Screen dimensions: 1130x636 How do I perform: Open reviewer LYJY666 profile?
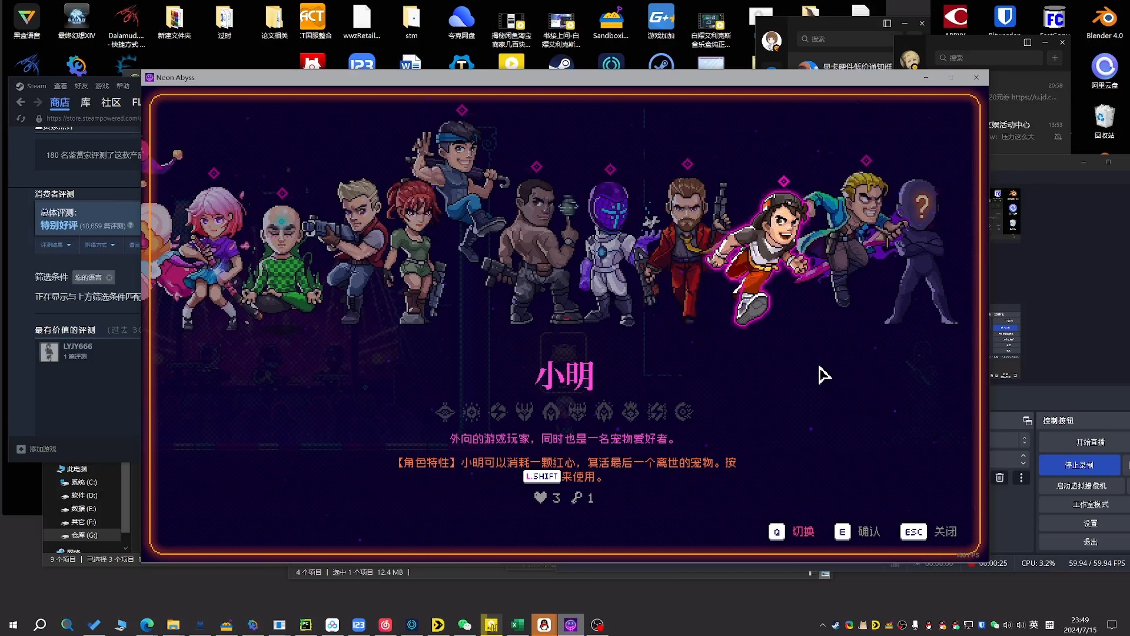[78, 346]
